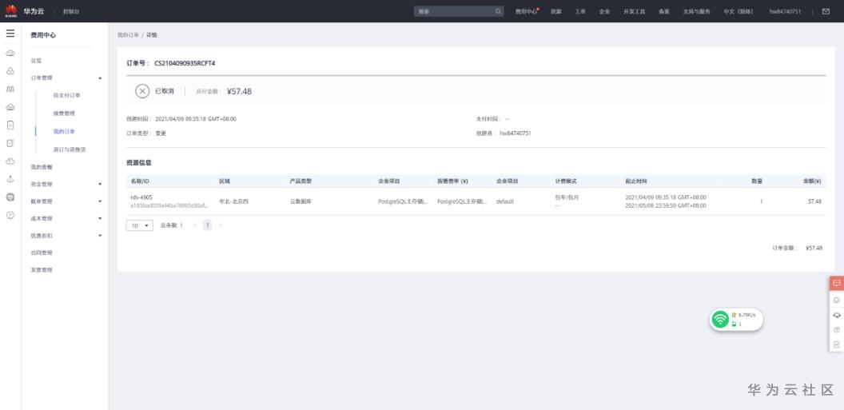
Task: Click the product type cell 云数据库
Action: (301, 201)
